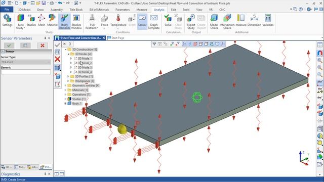Confirm sensor with green checkmark button

tap(9, 45)
